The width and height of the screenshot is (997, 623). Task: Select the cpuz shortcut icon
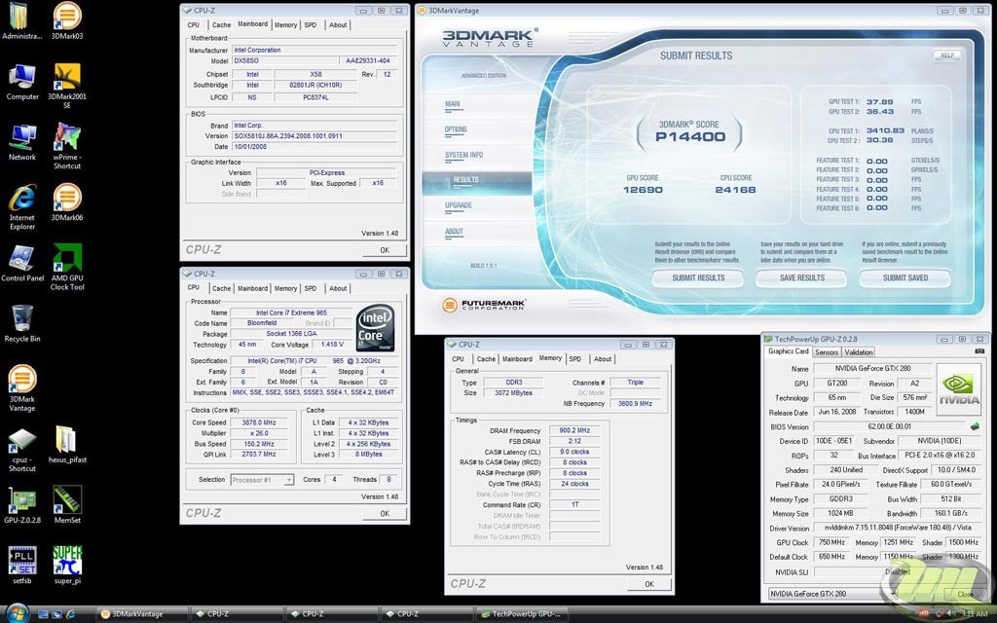click(x=22, y=450)
